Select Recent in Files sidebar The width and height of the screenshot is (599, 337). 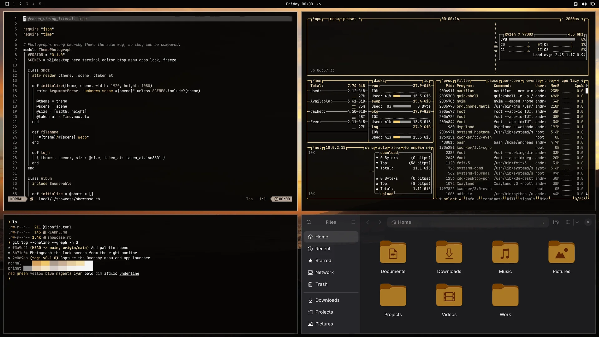pyautogui.click(x=331, y=249)
